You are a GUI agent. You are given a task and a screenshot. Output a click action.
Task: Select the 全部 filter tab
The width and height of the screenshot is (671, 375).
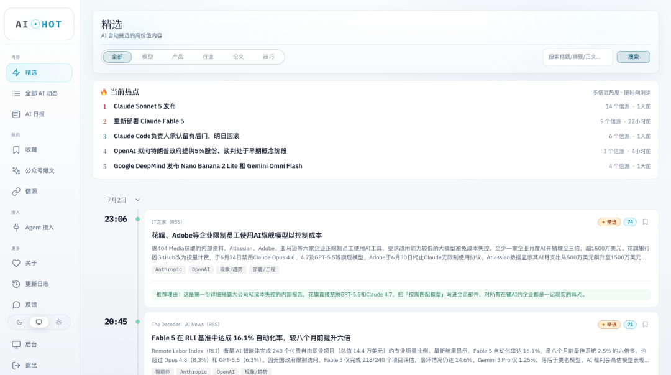pos(117,57)
